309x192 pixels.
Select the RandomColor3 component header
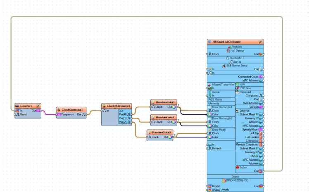click(160, 132)
